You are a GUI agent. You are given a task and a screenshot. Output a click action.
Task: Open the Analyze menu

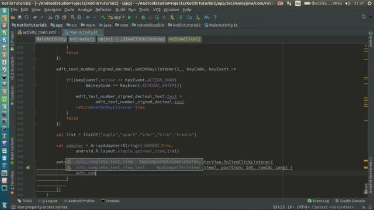85,10
